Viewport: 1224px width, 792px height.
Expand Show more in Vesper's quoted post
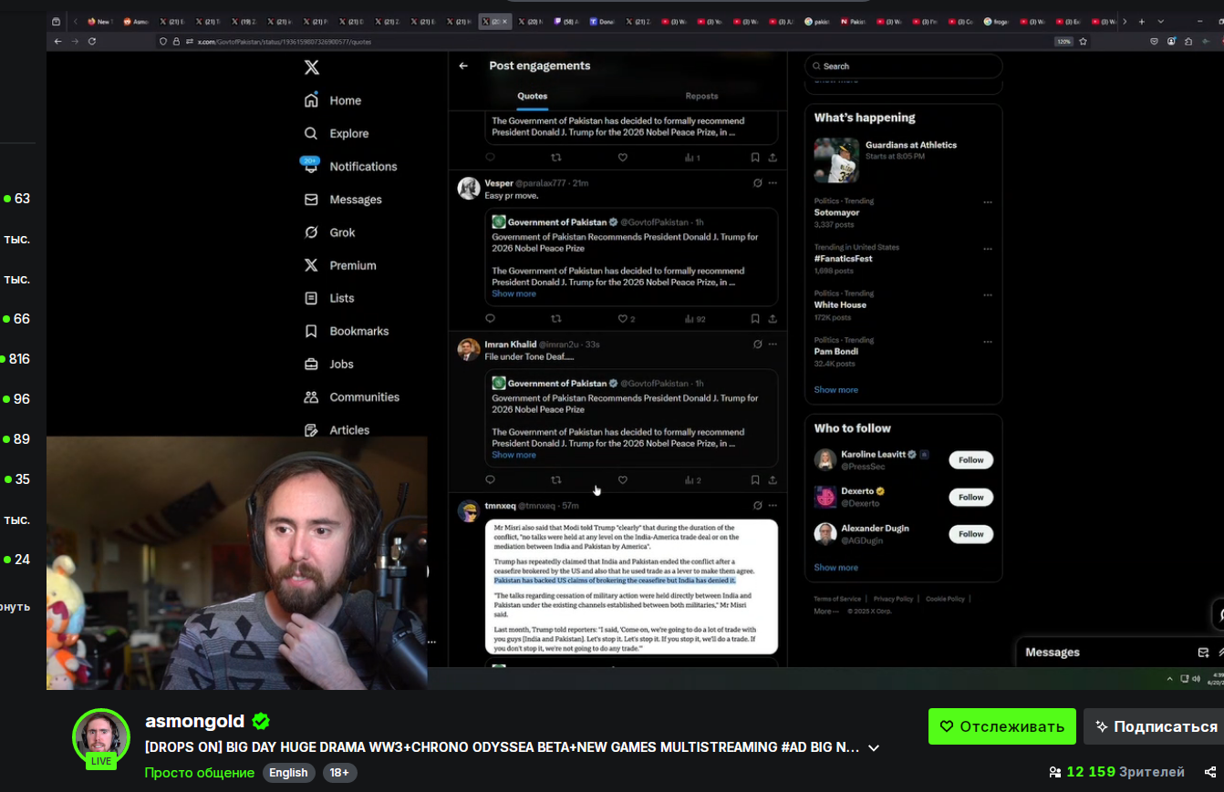pos(513,293)
